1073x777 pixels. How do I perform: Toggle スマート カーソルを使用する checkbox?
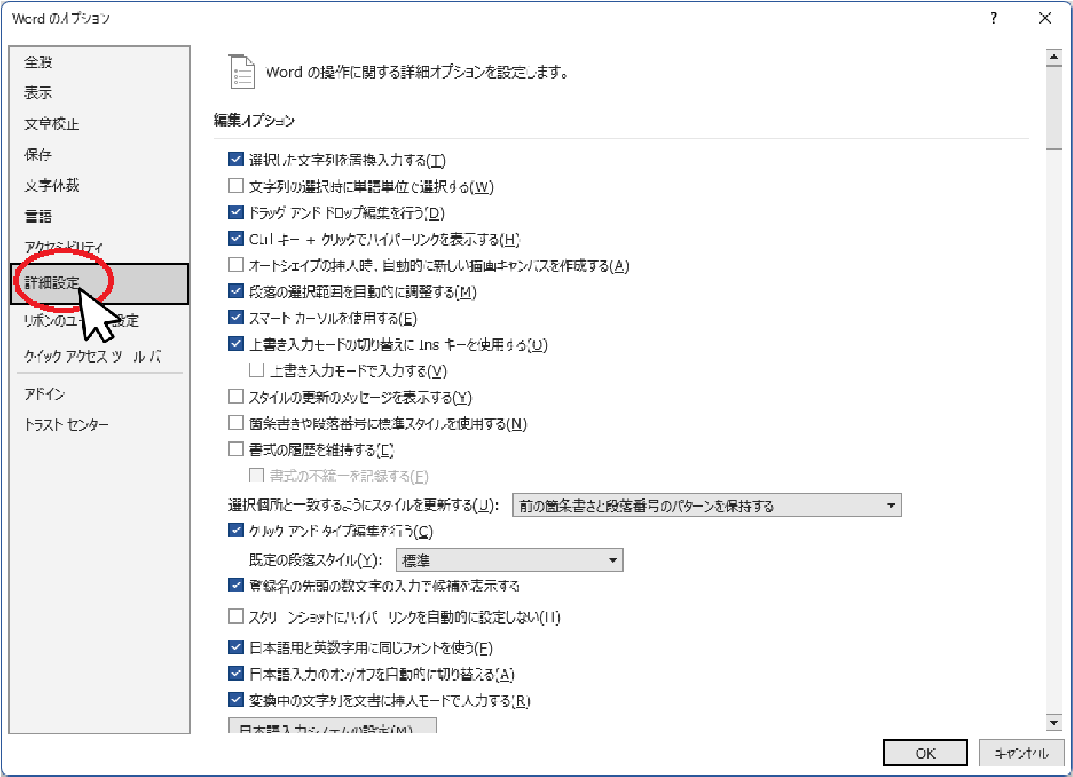coord(236,318)
